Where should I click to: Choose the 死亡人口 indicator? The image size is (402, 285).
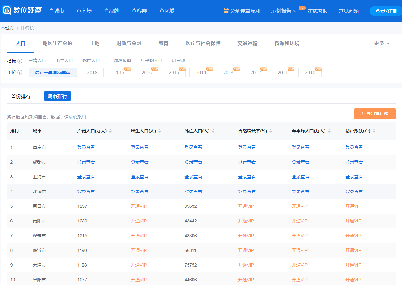91,60
